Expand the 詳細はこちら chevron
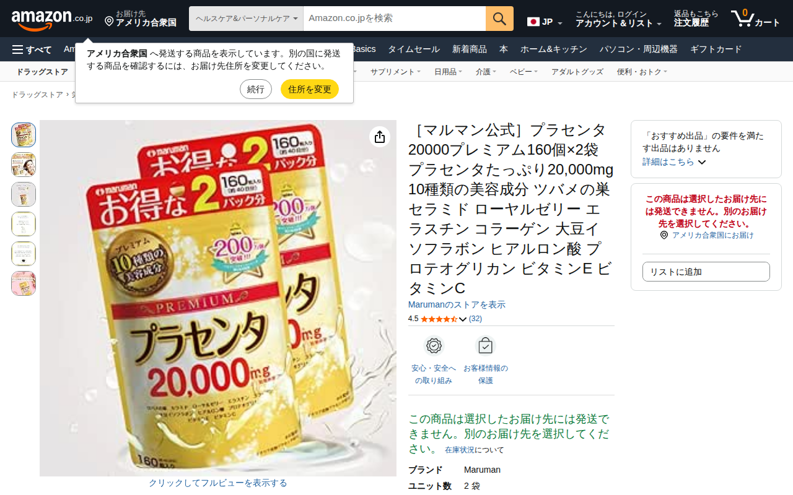 coord(702,162)
